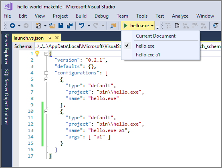Click the document outline toolbar icon
The width and height of the screenshot is (222, 168).
[168, 26]
